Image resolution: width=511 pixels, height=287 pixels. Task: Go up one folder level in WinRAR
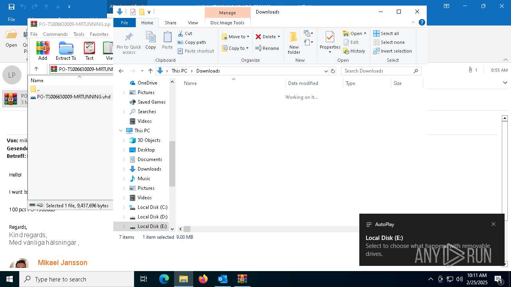coord(36,69)
